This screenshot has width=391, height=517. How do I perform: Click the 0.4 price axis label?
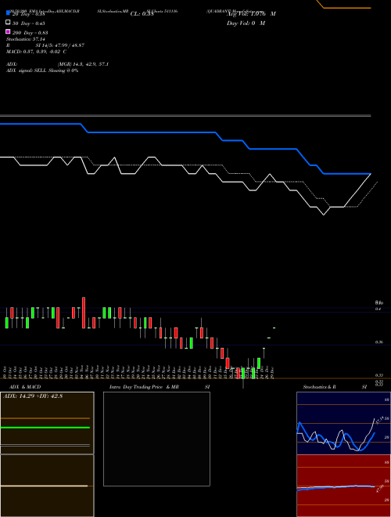click(x=378, y=309)
